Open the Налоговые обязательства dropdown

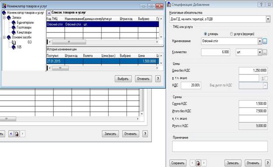click(268, 19)
